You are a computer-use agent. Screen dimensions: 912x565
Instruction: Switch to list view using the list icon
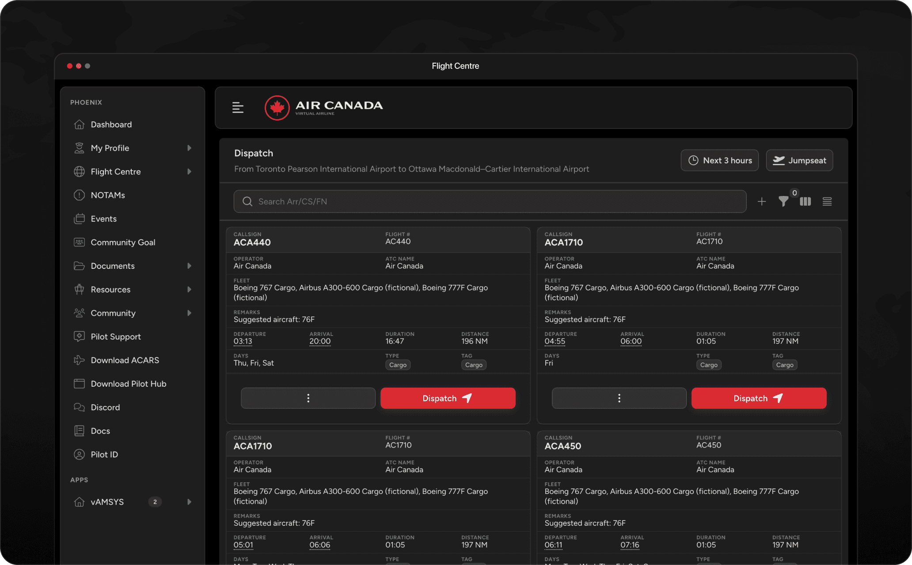[x=827, y=202]
